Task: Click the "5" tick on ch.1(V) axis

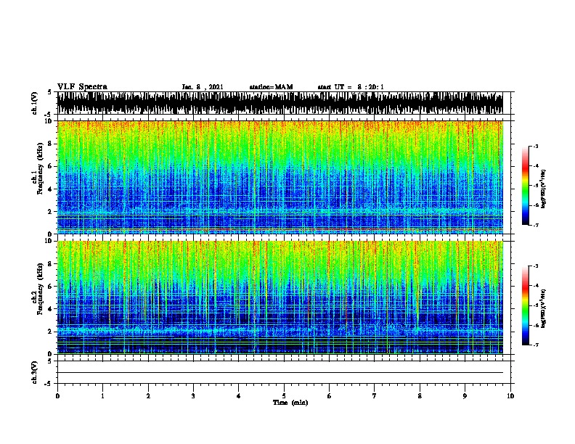Action: (50, 92)
